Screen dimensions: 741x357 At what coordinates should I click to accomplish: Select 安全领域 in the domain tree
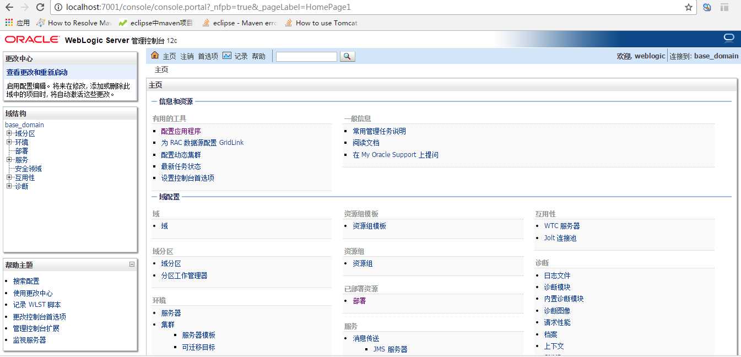point(28,169)
